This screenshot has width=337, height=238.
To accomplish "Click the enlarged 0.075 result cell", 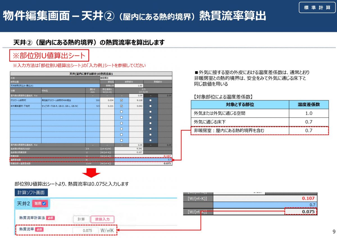I will tap(300, 211).
